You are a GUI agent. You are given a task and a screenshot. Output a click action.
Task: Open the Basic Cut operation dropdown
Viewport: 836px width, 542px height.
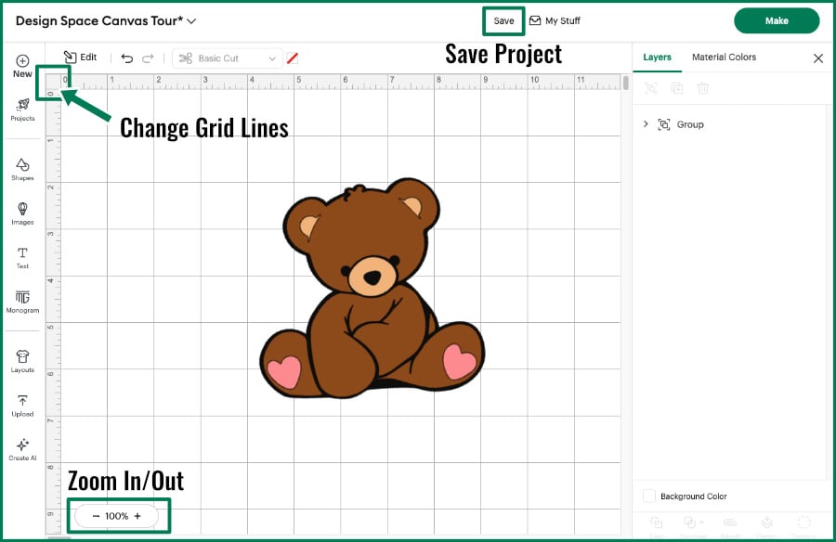[x=228, y=58]
